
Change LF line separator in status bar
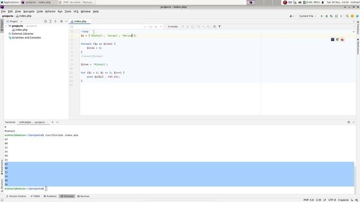325,200
